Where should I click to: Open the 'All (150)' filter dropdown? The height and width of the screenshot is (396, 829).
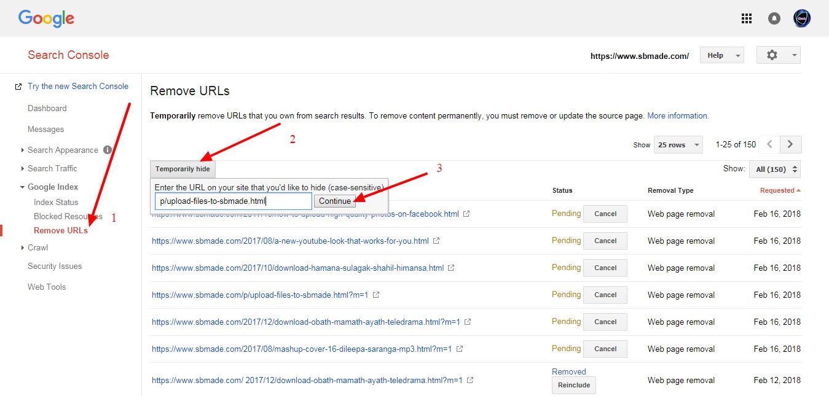click(x=774, y=168)
